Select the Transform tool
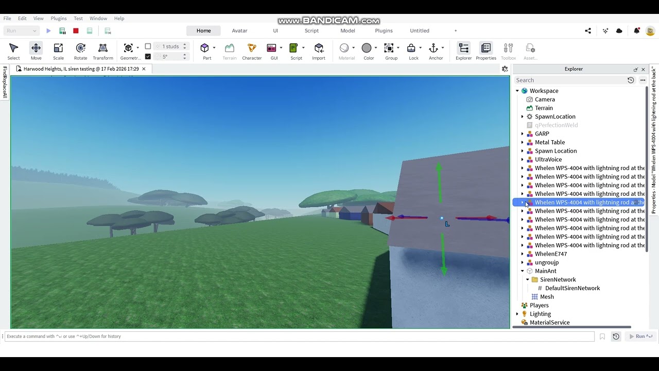Image resolution: width=659 pixels, height=371 pixels. point(103,51)
